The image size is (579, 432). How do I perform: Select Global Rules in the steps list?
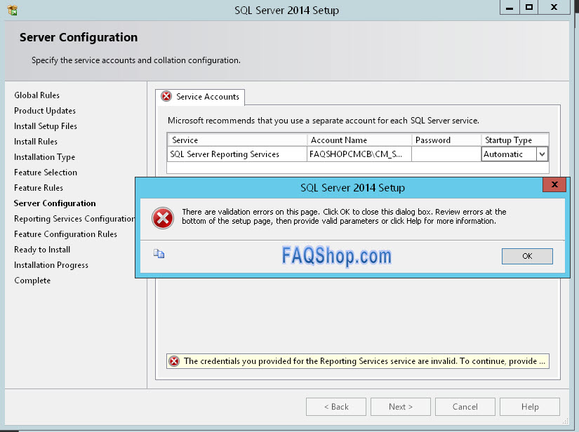37,95
